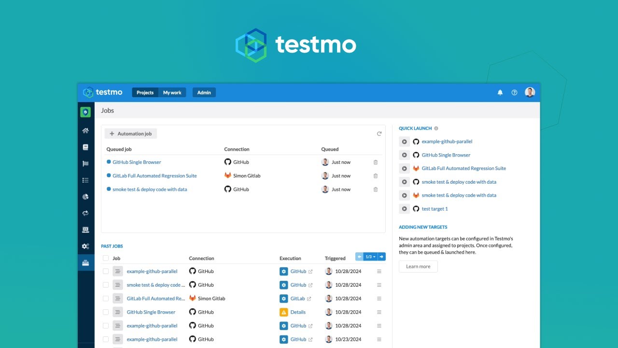The image size is (618, 348).
Task: Open row menu for 10/23/2024 example-github-parallel job
Action: (x=379, y=339)
